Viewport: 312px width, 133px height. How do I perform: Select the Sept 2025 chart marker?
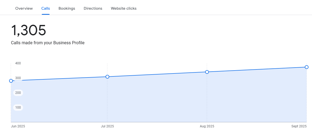(307, 67)
